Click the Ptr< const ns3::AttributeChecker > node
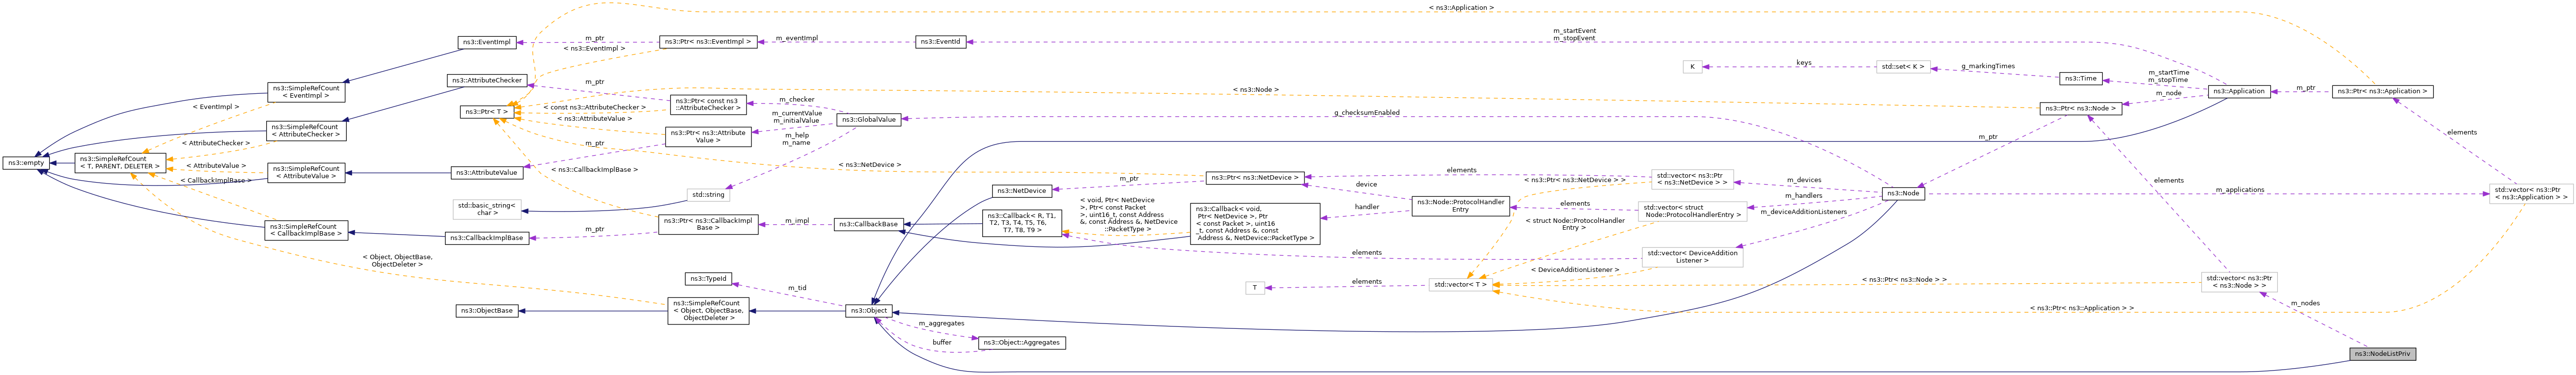The width and height of the screenshot is (2576, 375). pyautogui.click(x=708, y=104)
